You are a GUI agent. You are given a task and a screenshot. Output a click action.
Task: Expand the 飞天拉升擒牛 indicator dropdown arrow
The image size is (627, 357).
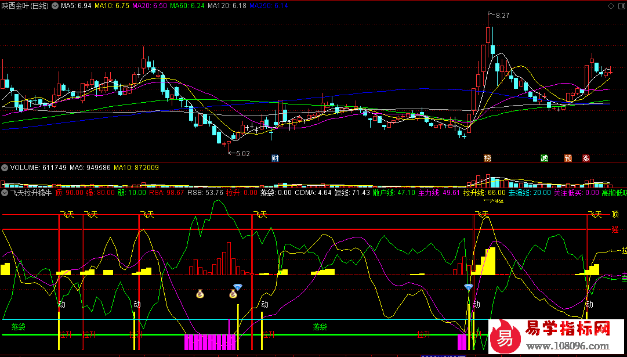[x=5, y=192]
